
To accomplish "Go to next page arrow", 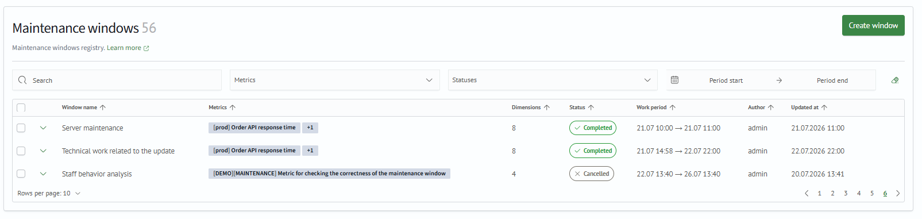I will (898, 193).
